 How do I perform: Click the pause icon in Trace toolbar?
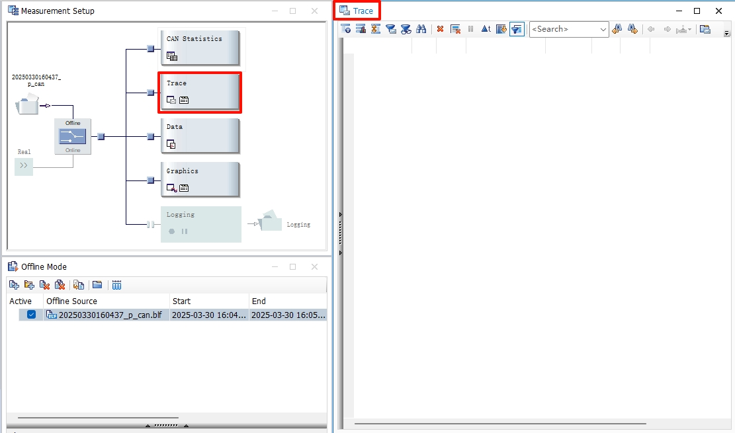[x=470, y=29]
